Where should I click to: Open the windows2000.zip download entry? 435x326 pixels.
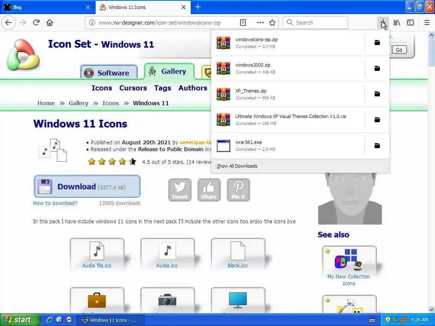click(x=288, y=68)
